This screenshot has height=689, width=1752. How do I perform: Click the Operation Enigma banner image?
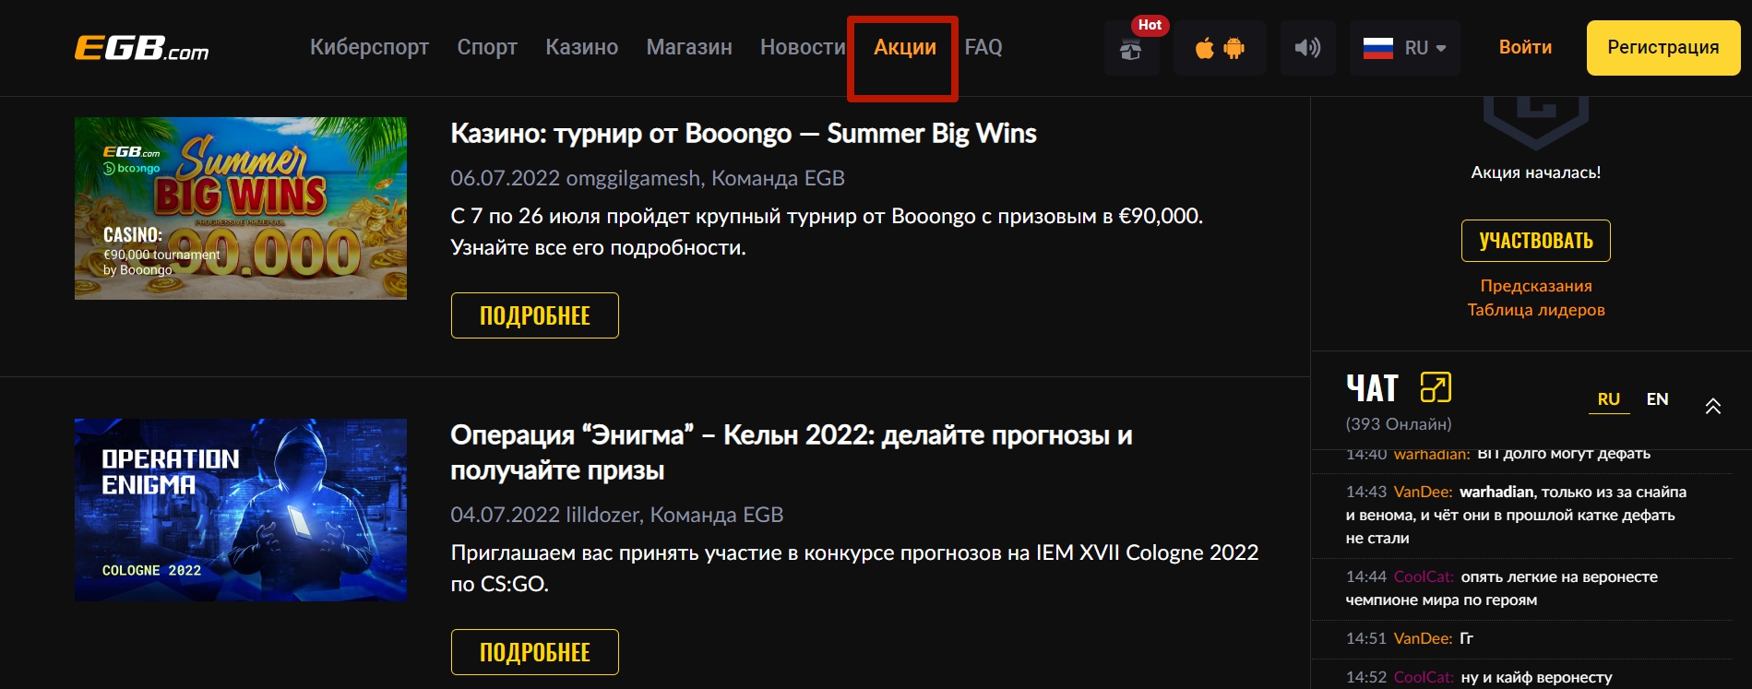[240, 510]
